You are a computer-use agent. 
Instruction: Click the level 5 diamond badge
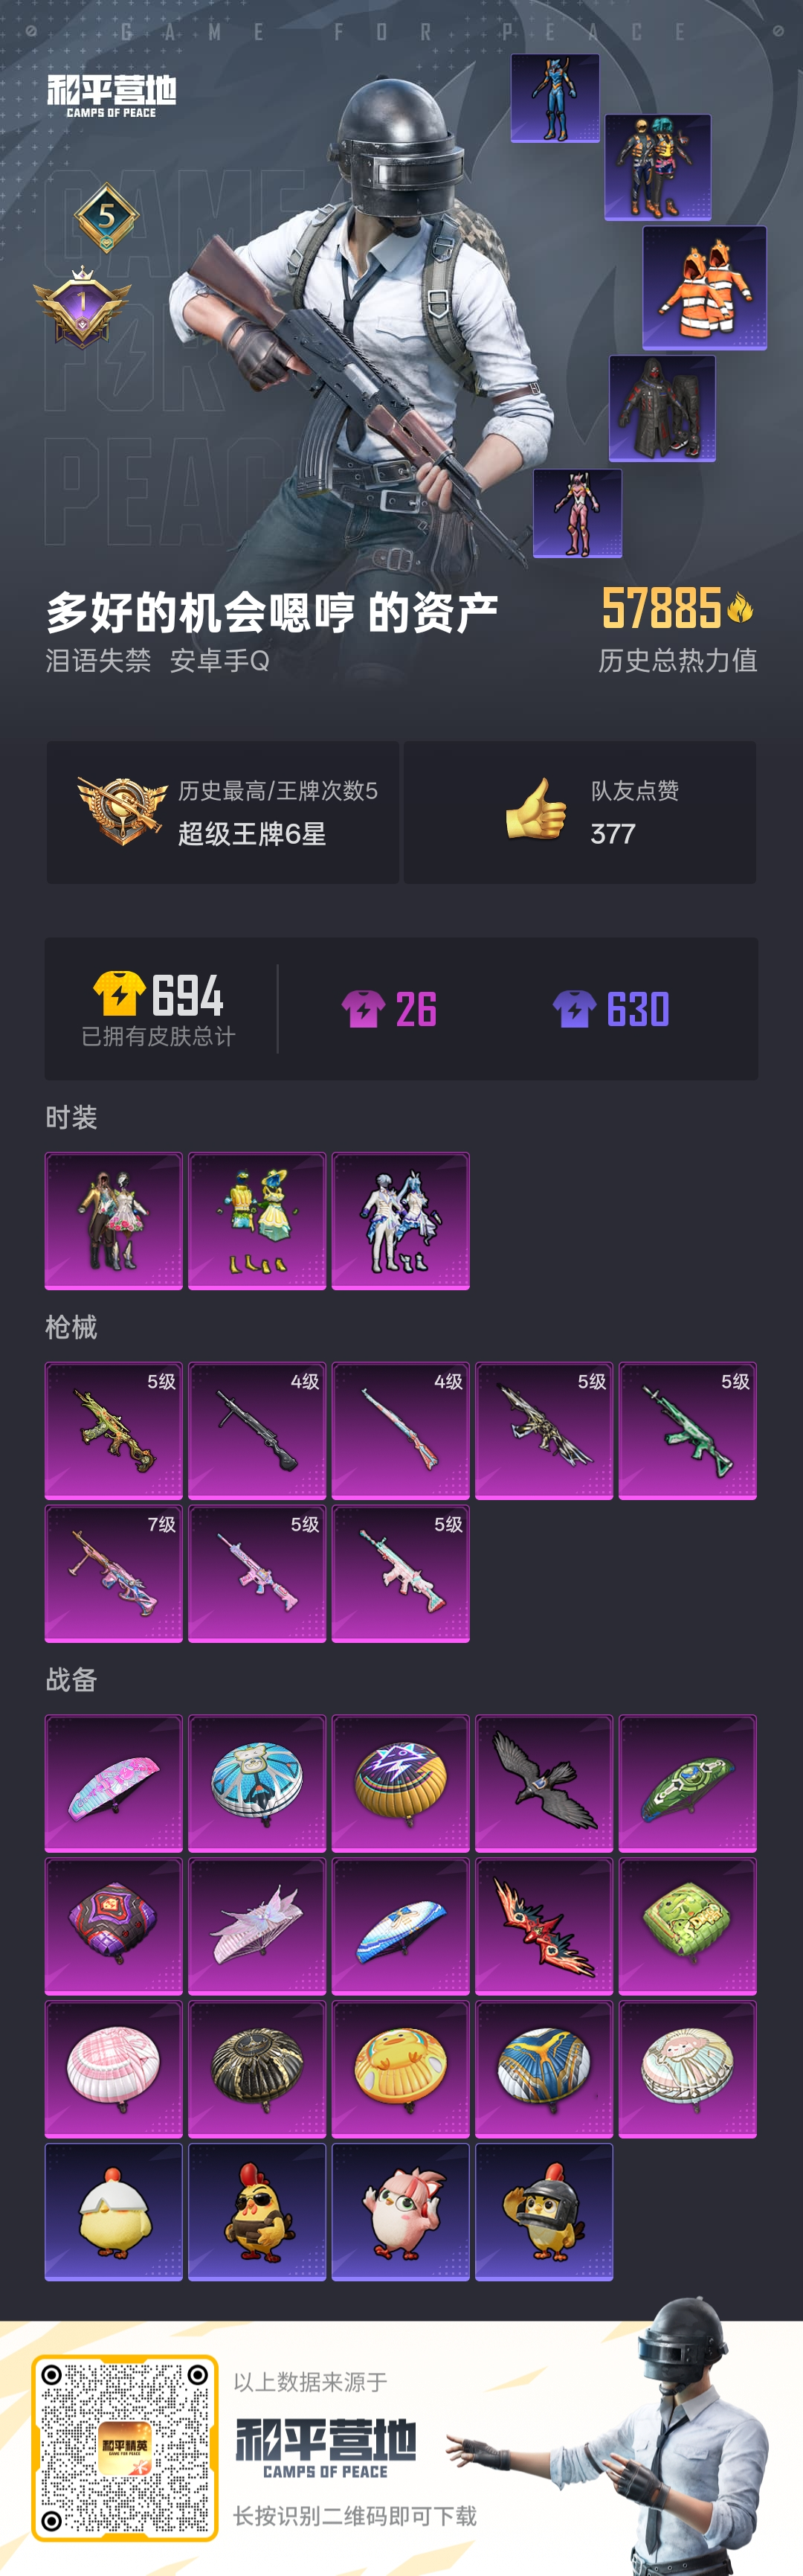tap(106, 217)
